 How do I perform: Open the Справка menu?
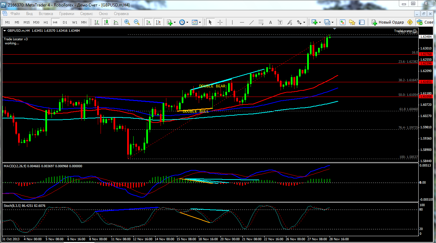tap(121, 14)
